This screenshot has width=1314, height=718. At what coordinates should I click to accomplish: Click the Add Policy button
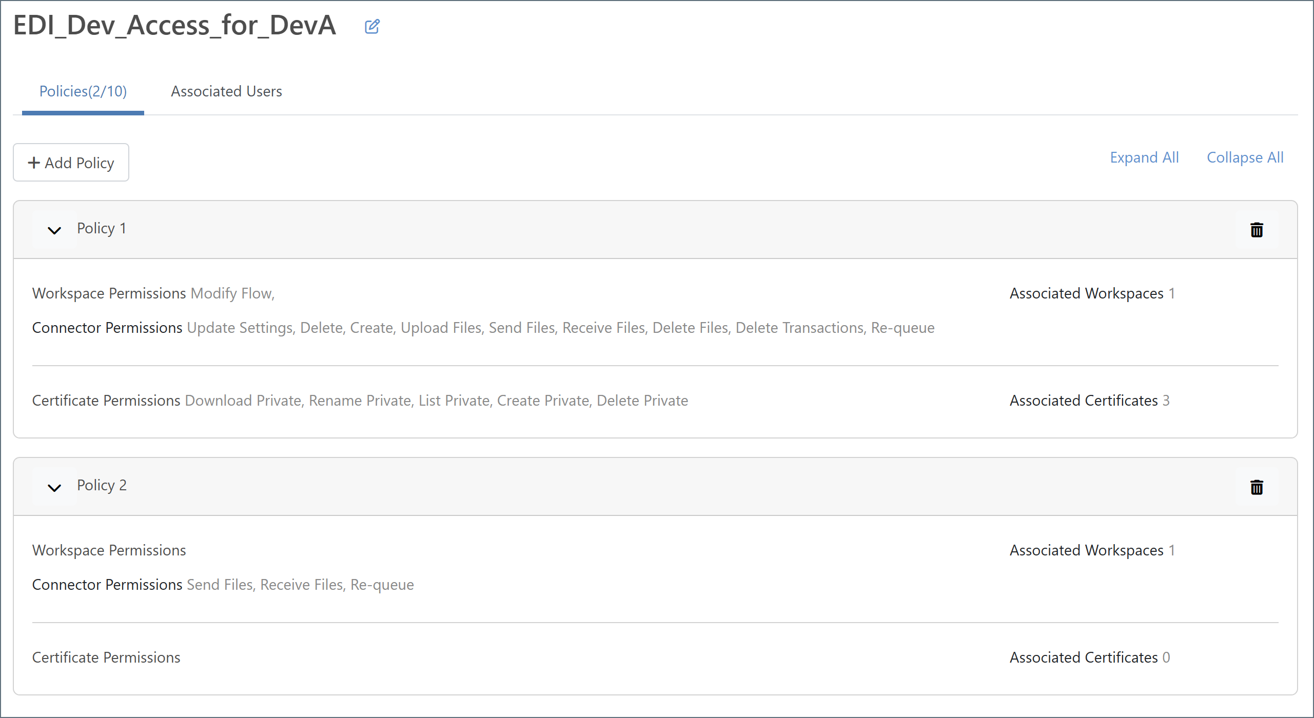(71, 163)
